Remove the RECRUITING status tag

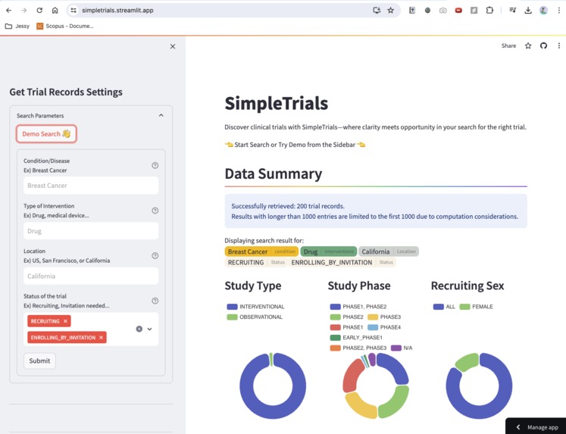[x=65, y=321]
